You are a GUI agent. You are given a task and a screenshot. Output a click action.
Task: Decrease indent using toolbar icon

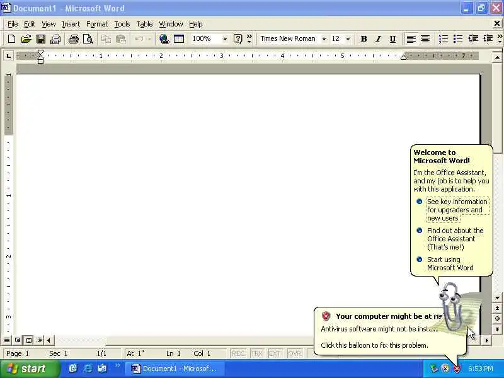click(x=473, y=39)
